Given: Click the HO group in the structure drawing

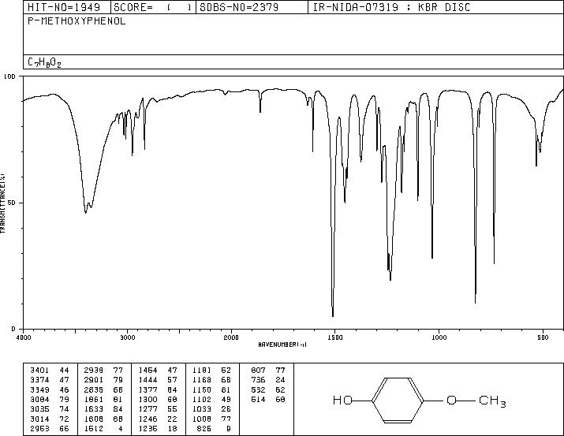Looking at the screenshot, I should [342, 400].
